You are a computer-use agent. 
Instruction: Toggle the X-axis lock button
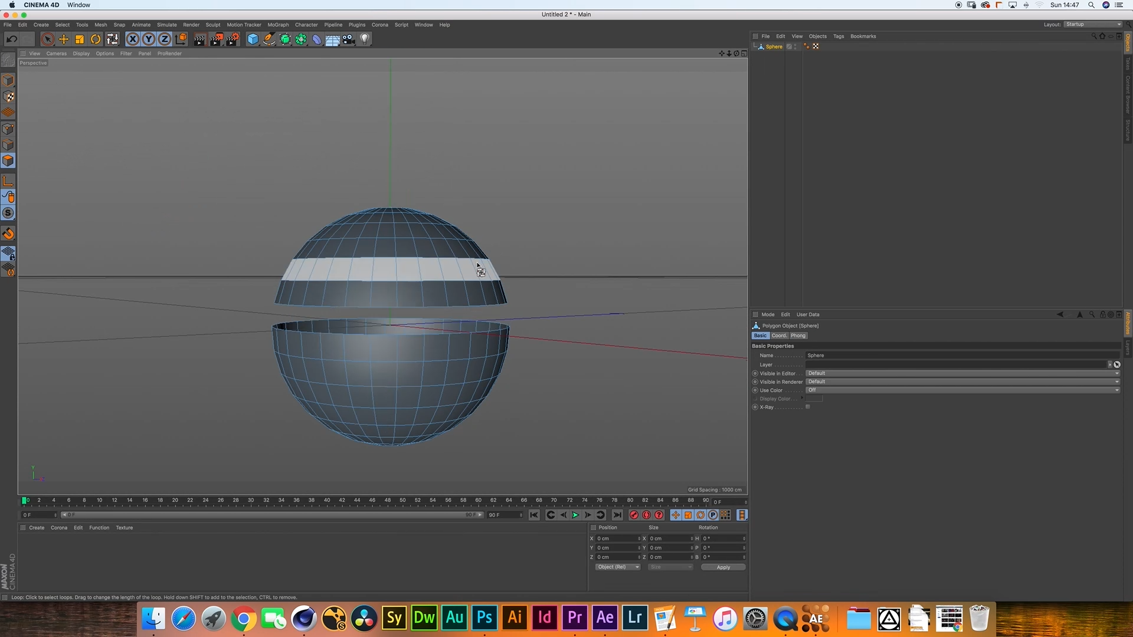point(133,40)
